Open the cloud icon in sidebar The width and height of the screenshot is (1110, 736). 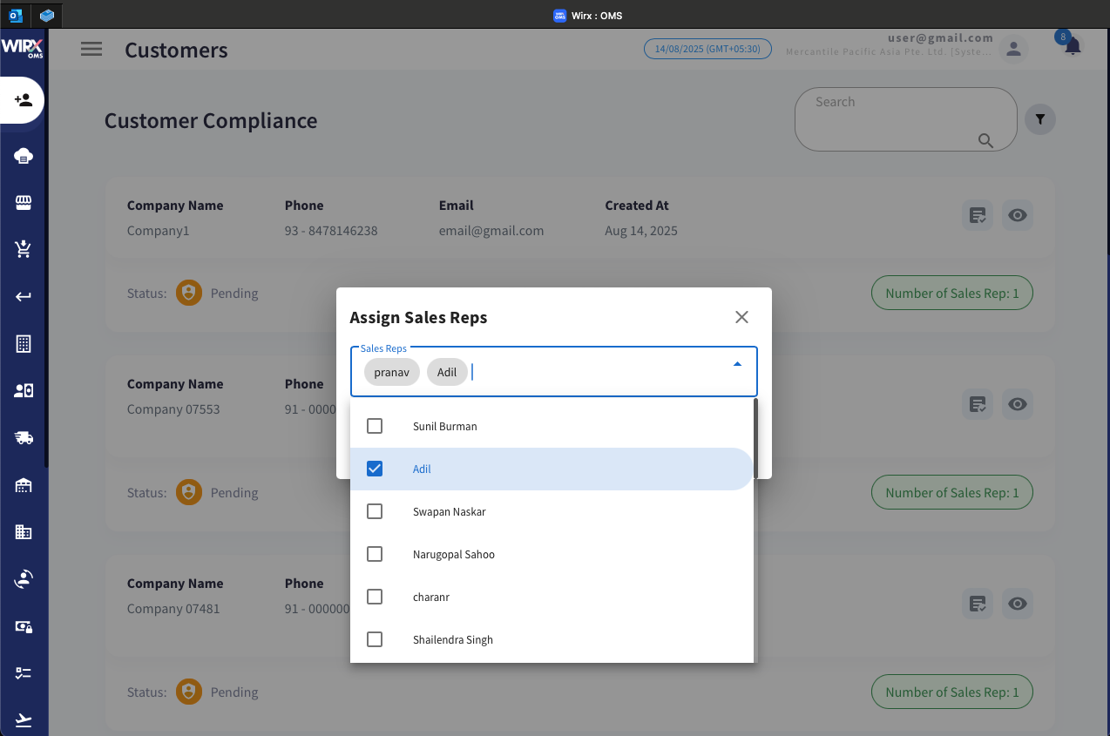(x=24, y=156)
